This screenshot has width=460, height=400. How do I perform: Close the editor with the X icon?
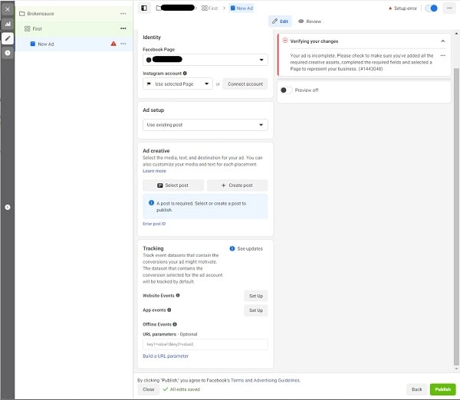point(8,8)
